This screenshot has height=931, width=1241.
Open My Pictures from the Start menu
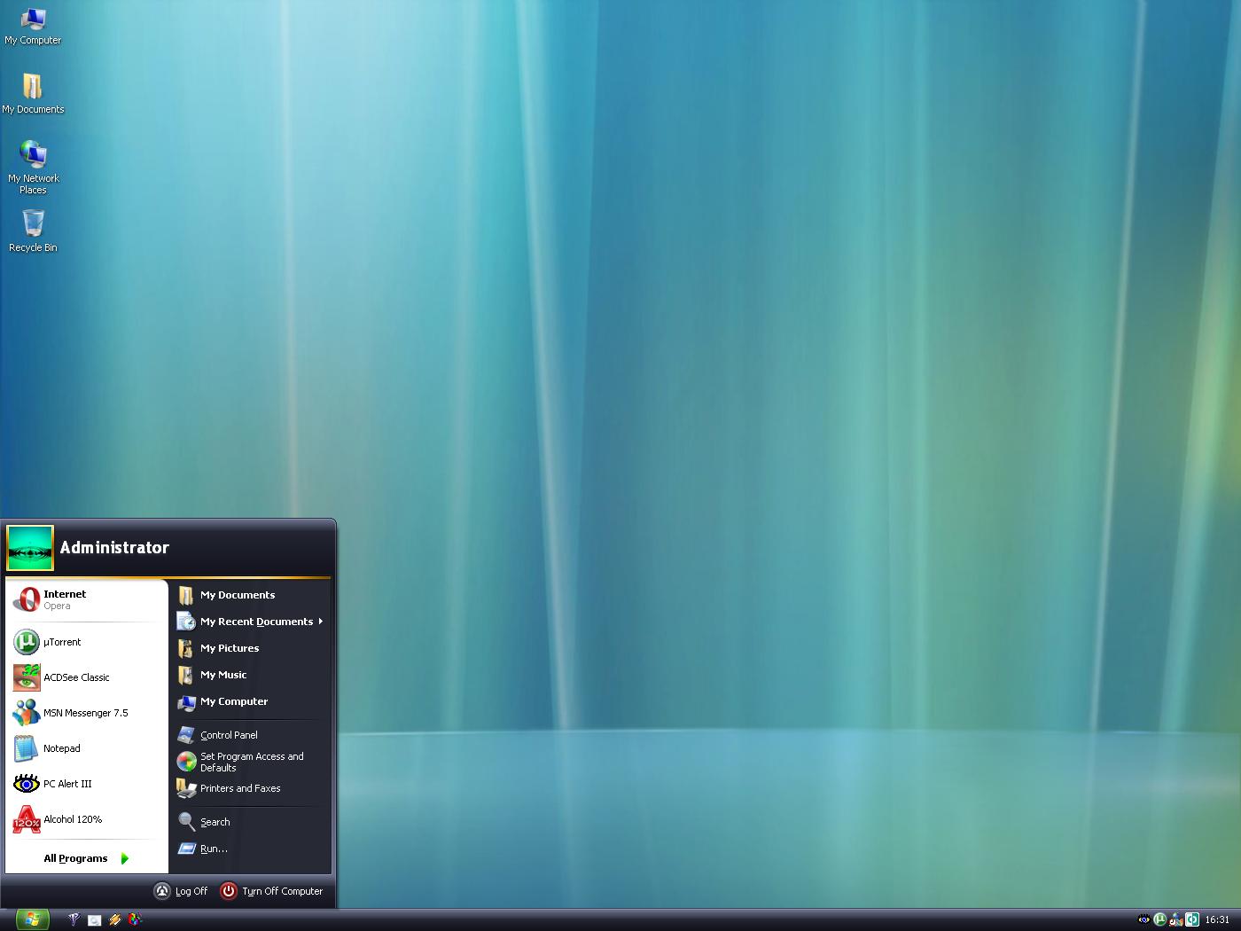pos(251,648)
